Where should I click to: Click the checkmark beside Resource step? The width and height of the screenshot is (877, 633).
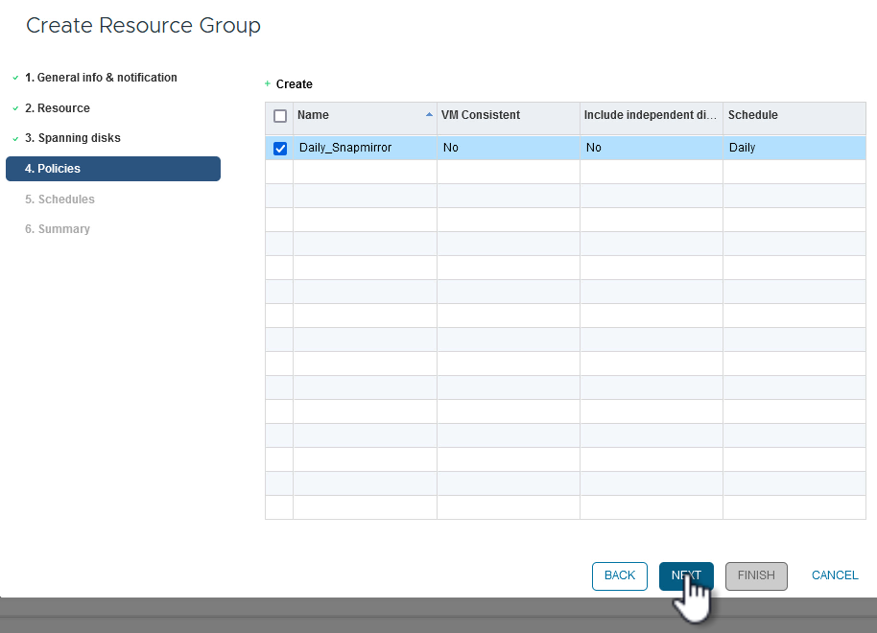tap(15, 108)
